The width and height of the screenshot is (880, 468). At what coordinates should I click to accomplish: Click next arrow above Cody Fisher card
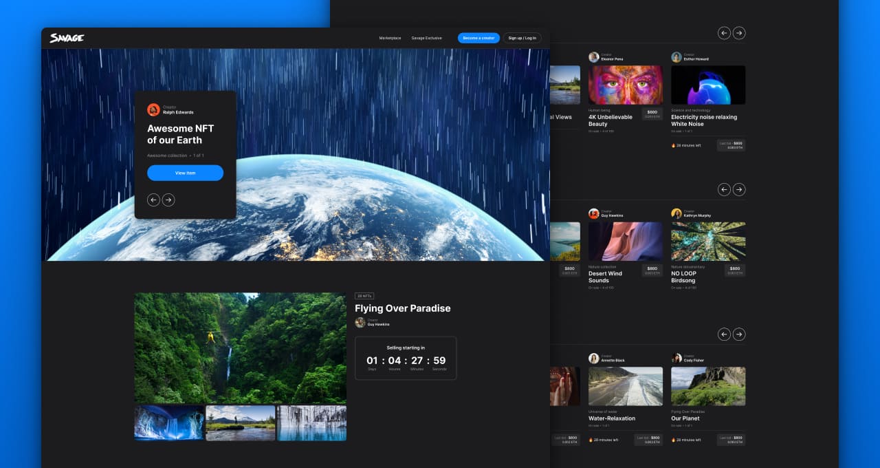click(x=739, y=334)
